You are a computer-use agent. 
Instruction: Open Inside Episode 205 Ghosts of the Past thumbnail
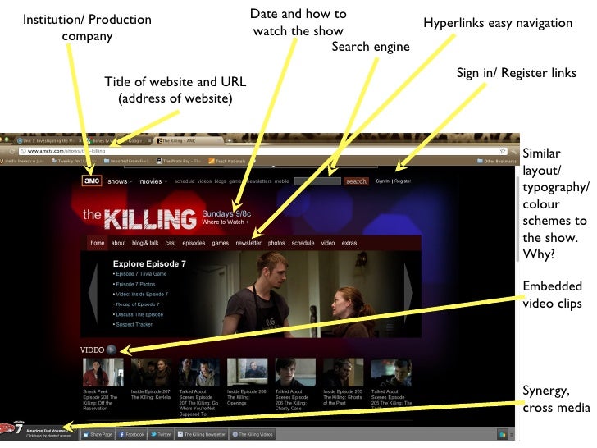pos(343,373)
